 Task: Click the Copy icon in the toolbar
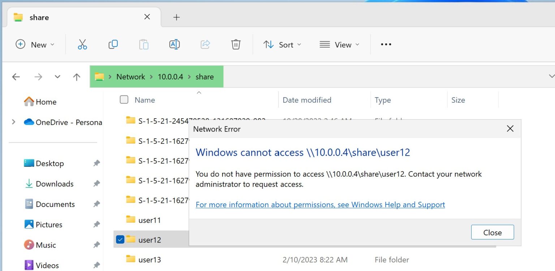click(113, 44)
